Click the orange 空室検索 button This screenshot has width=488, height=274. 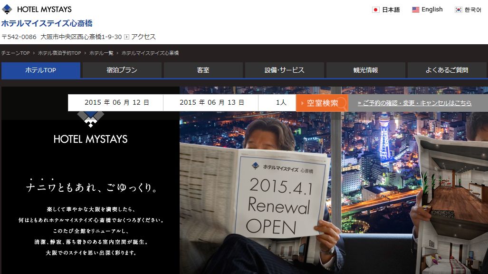322,103
